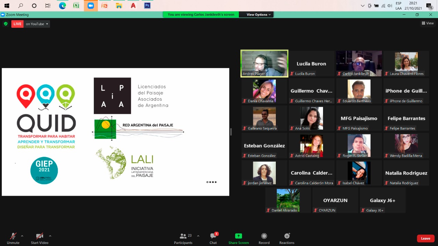Select Galleano Sequeira's video tile
The image size is (438, 246).
click(265, 118)
